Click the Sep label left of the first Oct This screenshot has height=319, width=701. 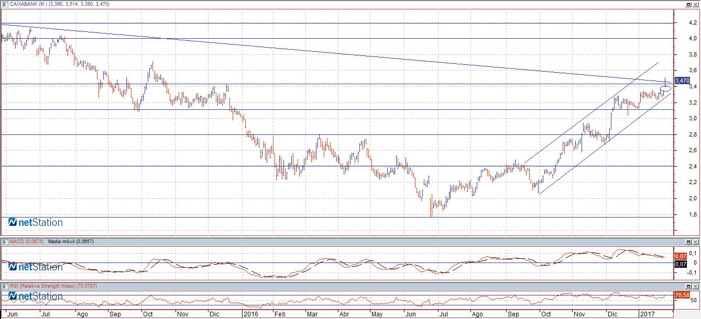click(115, 315)
